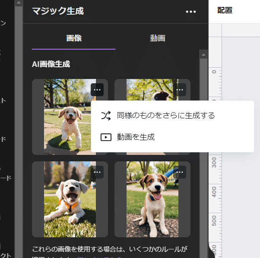Select 同様のものをさらに生成する menu entry

[x=172, y=116]
